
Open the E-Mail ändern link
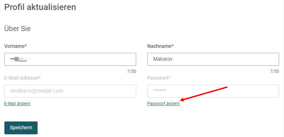point(17,103)
